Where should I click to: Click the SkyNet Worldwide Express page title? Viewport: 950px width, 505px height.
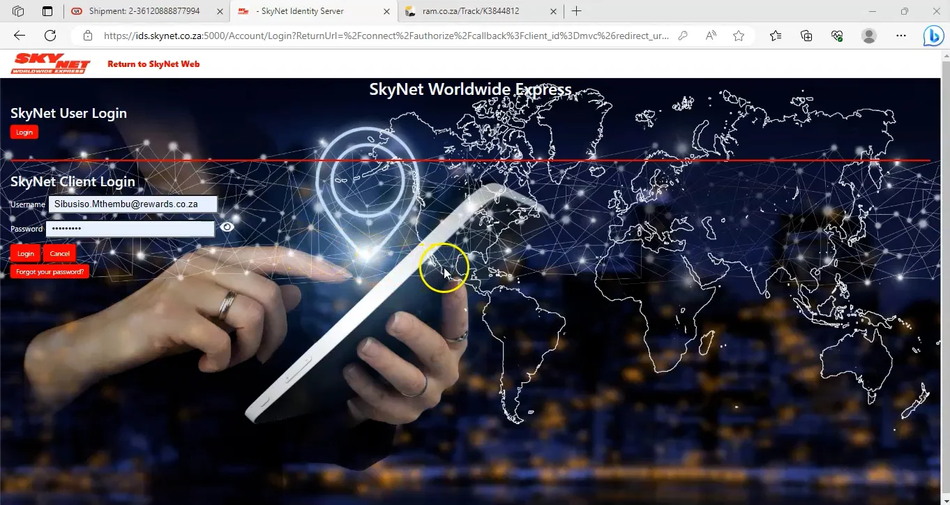[470, 89]
